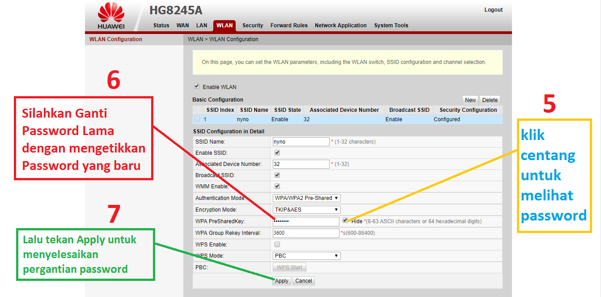Click the Logout link
This screenshot has height=297, width=601.
point(493,10)
